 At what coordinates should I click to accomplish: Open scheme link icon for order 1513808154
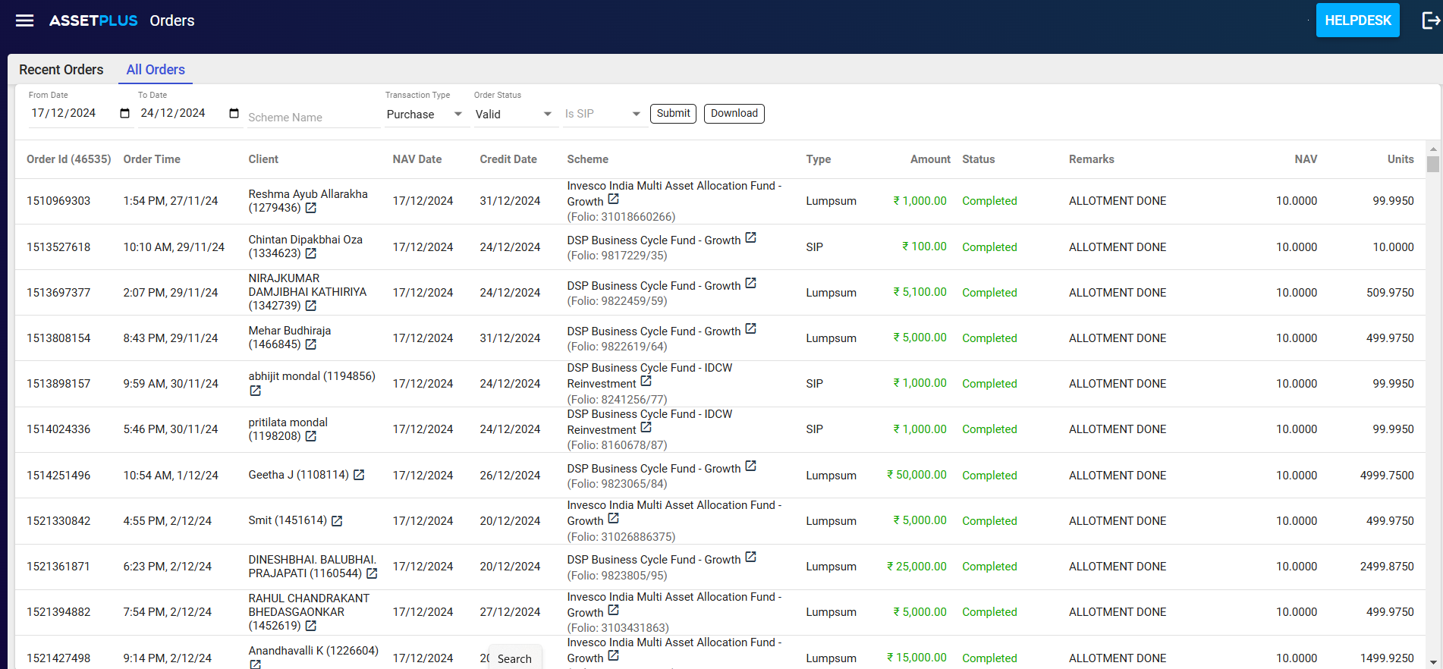pyautogui.click(x=751, y=328)
